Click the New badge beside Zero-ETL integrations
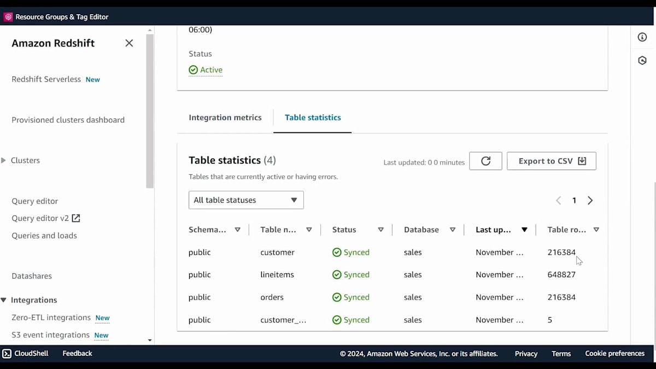Screen dimensions: 656x369 tap(103, 318)
